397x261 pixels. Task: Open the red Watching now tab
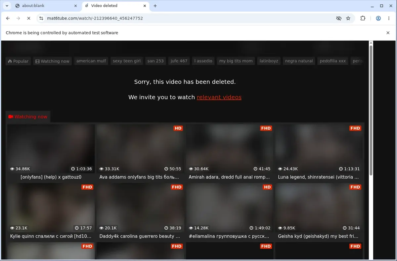[x=28, y=117]
